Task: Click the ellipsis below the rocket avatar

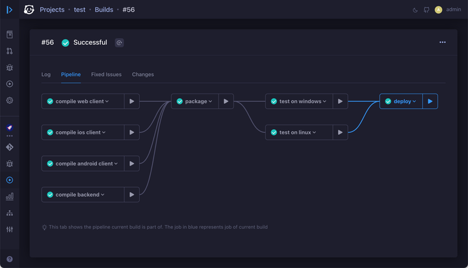Action: pos(10,136)
